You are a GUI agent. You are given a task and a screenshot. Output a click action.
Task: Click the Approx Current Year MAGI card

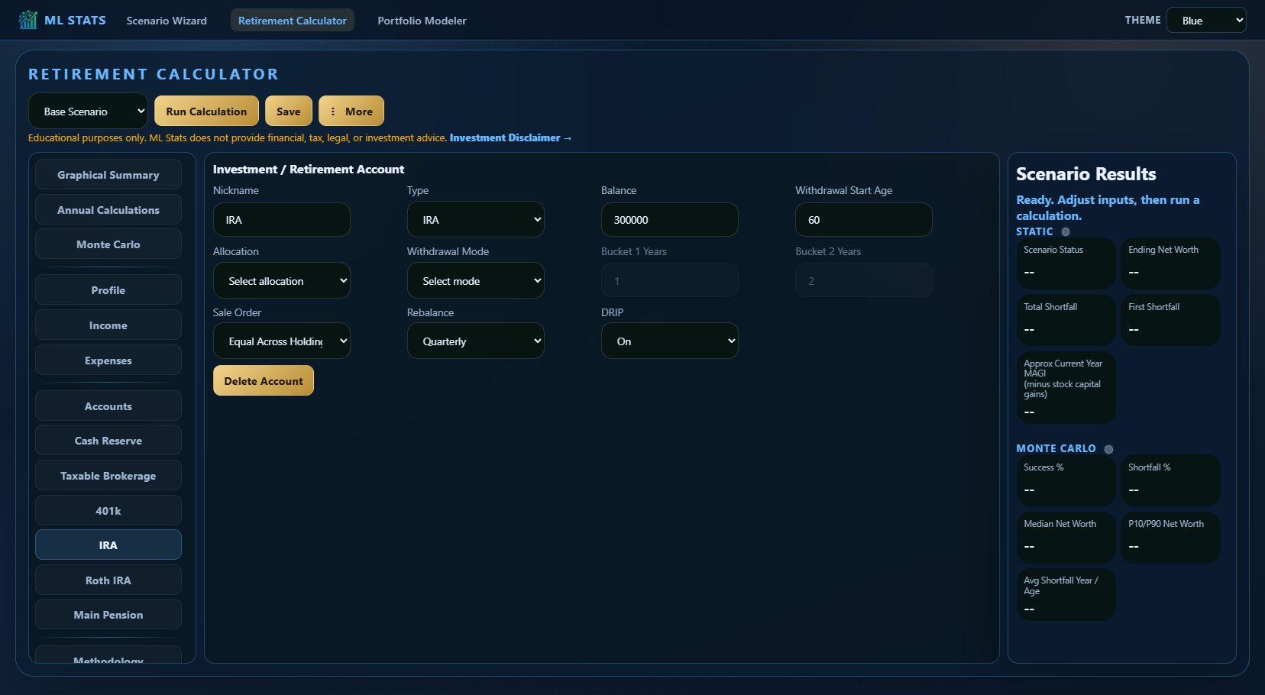(x=1066, y=388)
